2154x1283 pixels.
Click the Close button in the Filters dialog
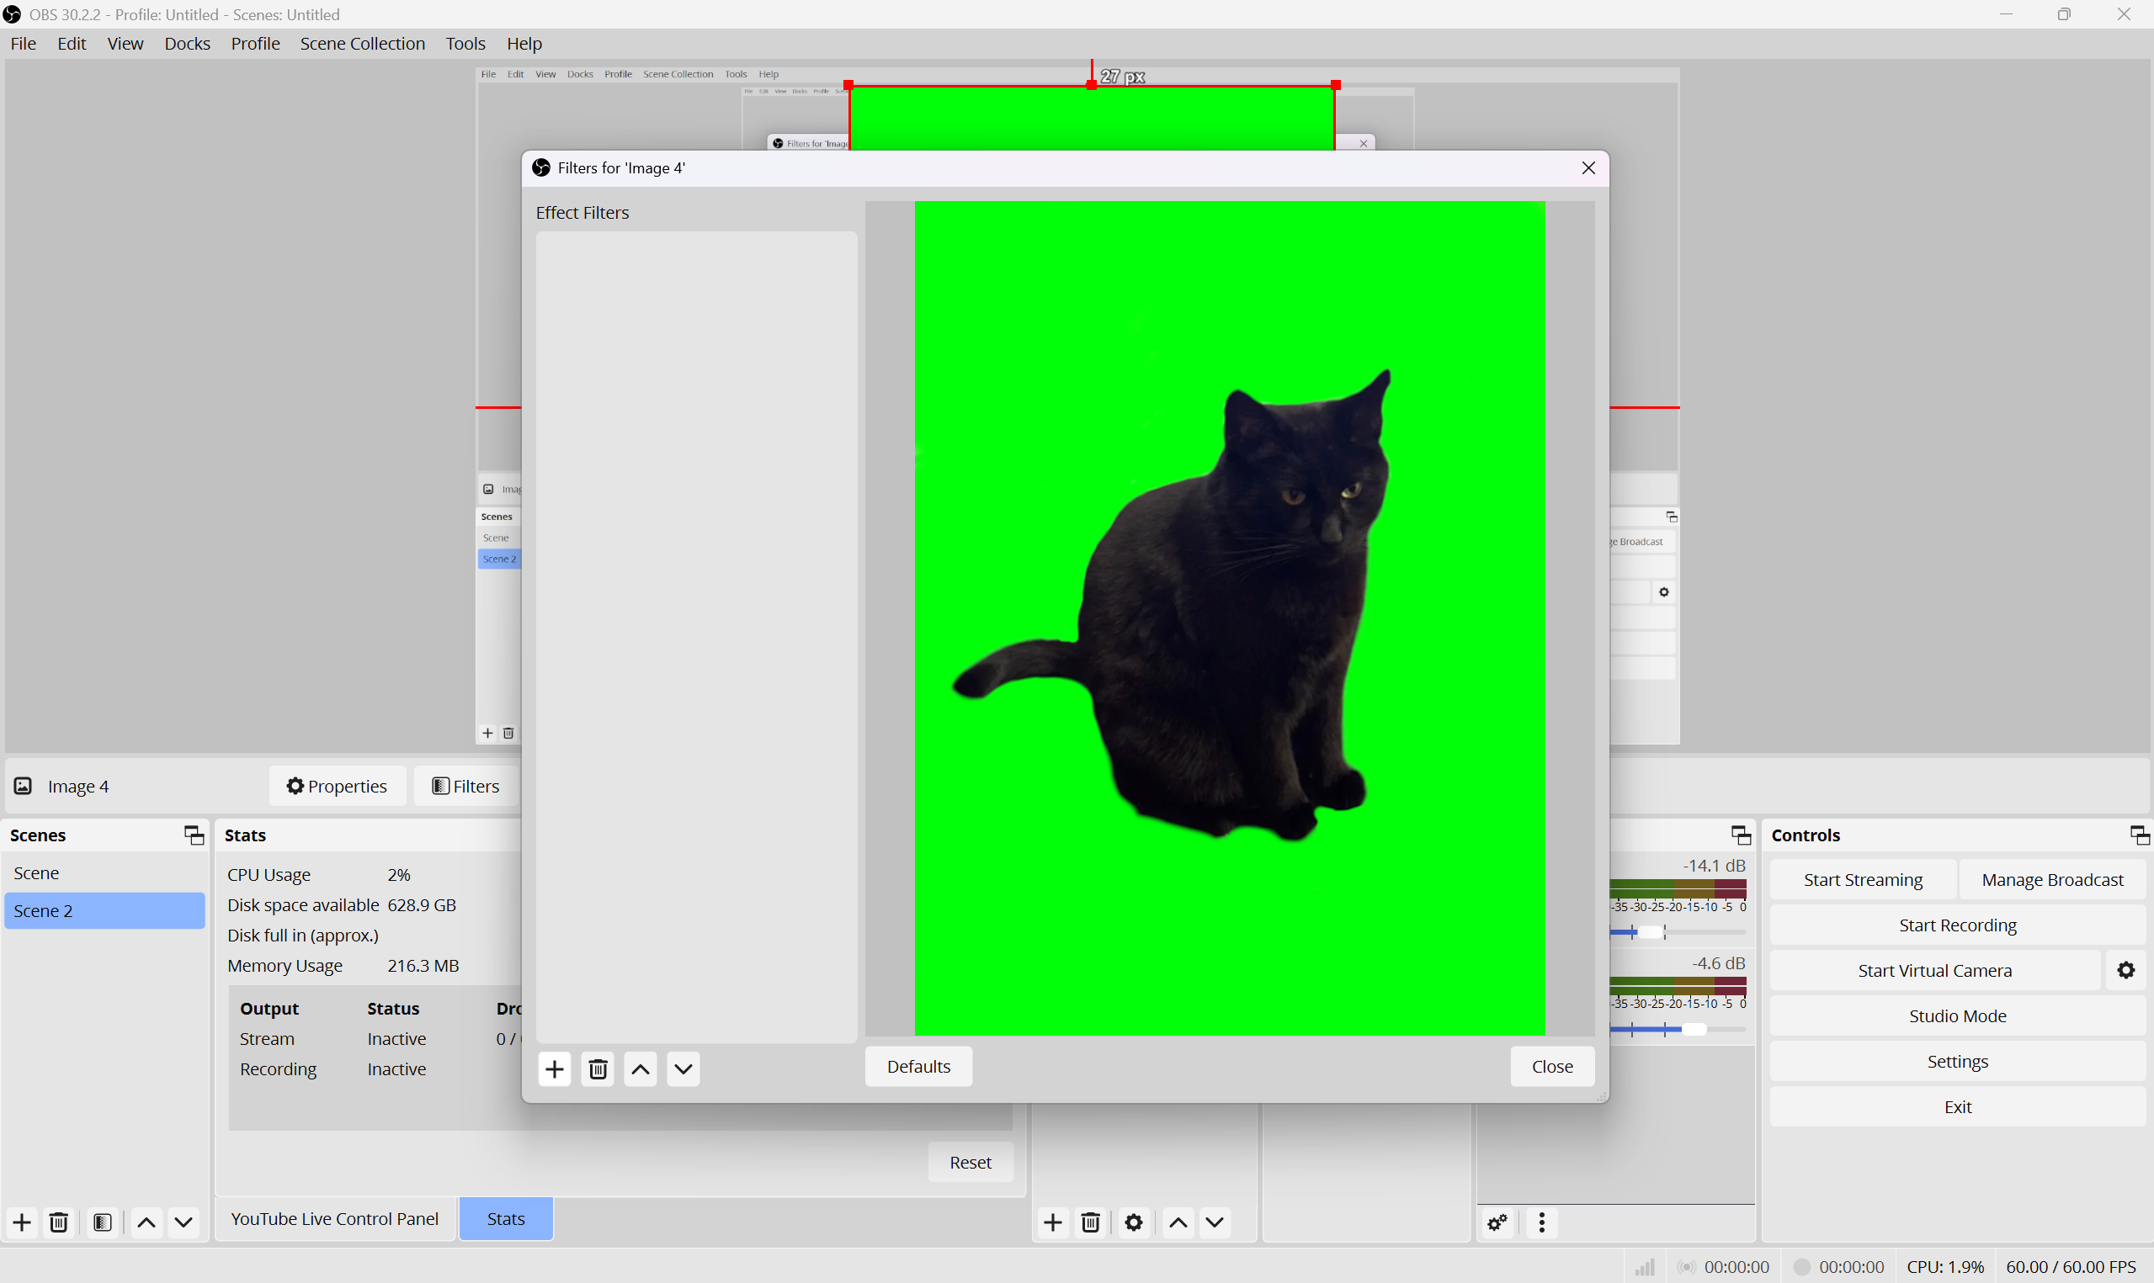tap(1552, 1066)
